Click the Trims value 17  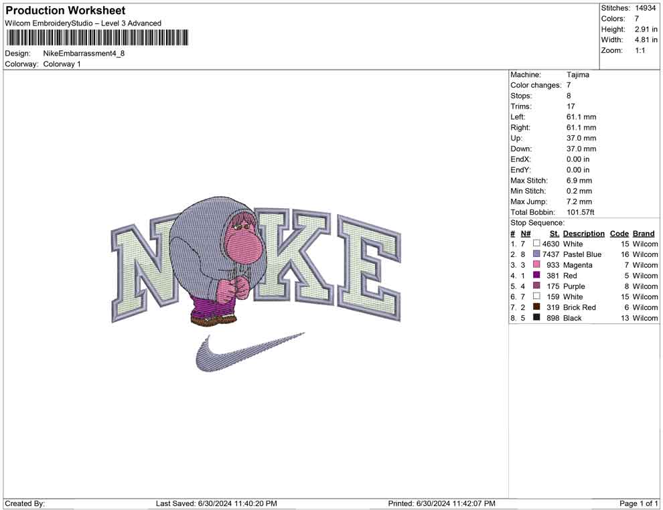[571, 106]
